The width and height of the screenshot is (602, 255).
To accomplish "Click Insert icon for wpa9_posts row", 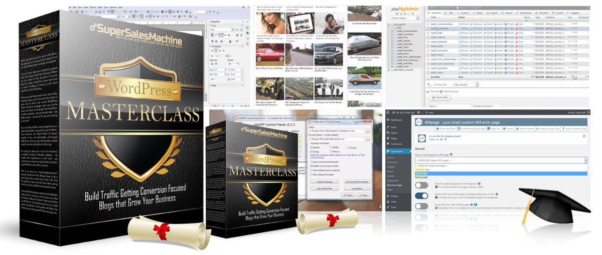I will [496, 46].
